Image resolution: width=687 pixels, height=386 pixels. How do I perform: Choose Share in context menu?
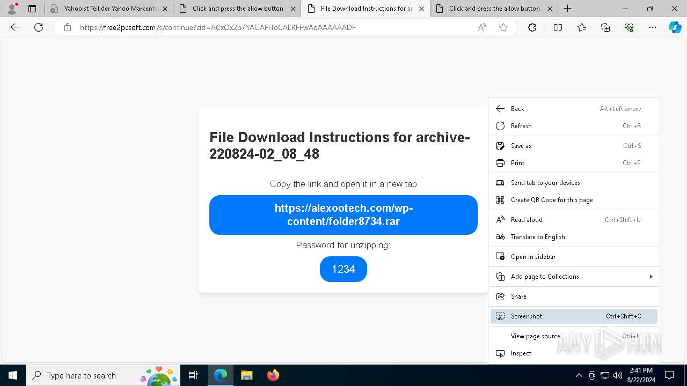click(574, 296)
